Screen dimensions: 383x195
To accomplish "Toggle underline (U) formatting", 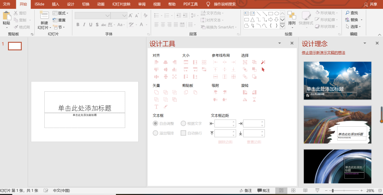I will (x=91, y=25).
